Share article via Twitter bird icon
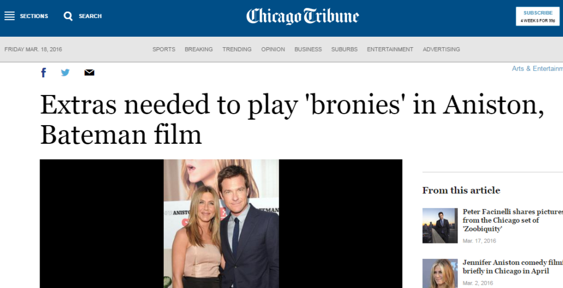The height and width of the screenshot is (288, 563). pos(65,72)
